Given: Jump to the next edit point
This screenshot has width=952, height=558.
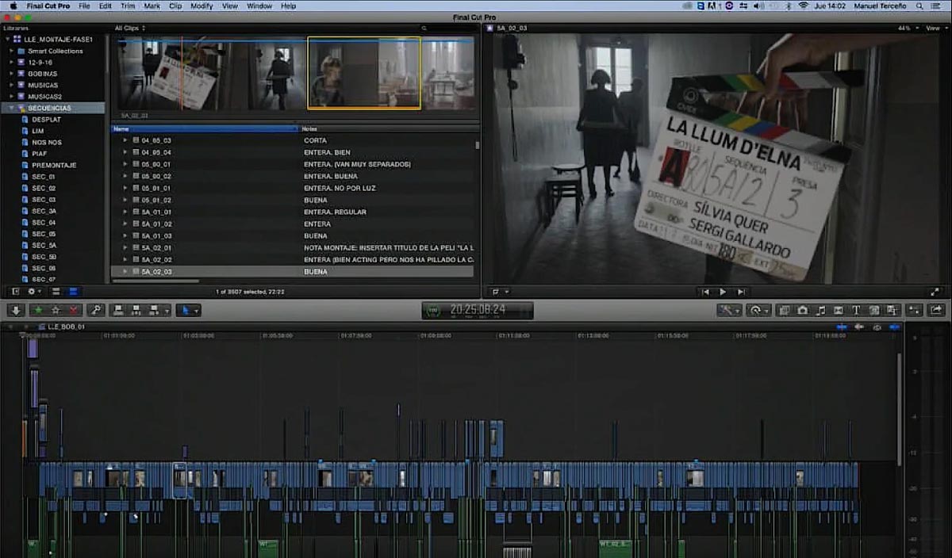Looking at the screenshot, I should [x=741, y=292].
